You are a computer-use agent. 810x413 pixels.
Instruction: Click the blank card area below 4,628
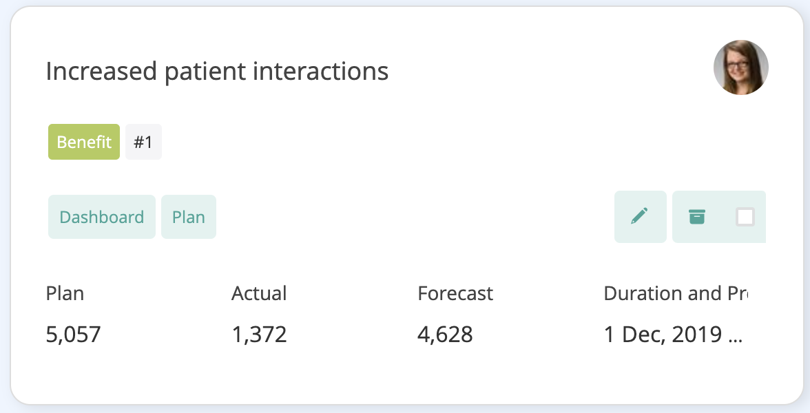pyautogui.click(x=445, y=374)
